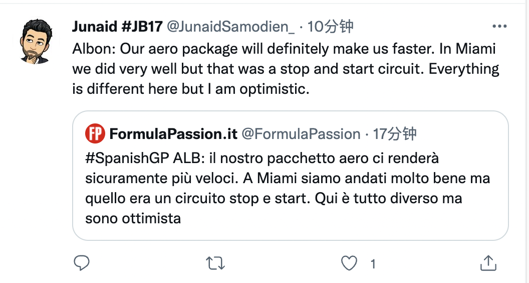
Task: Open the quoted Italian tweet card
Action: coord(290,176)
